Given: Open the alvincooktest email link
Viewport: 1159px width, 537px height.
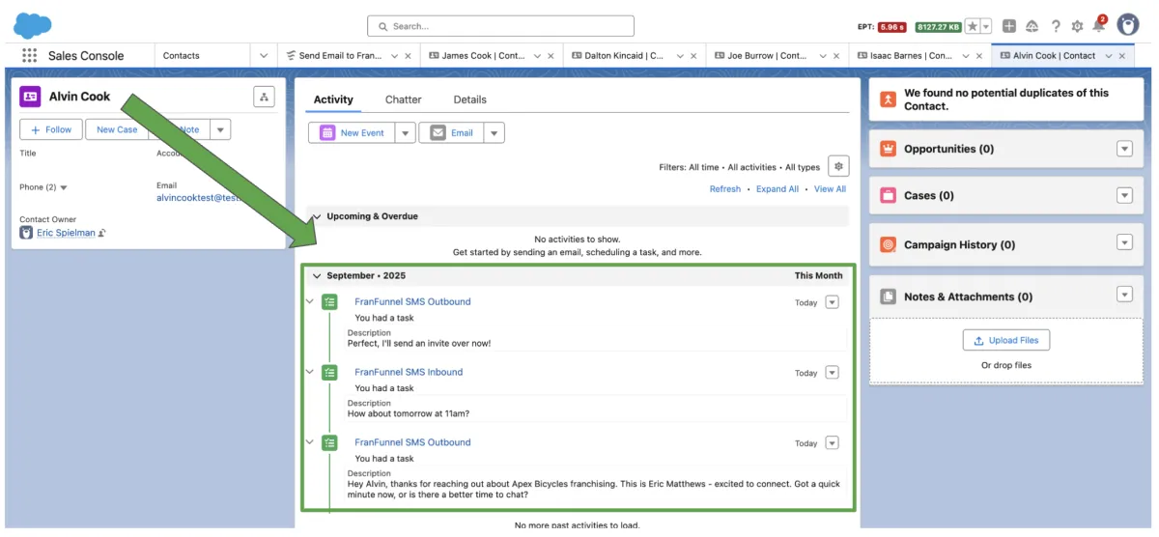Looking at the screenshot, I should click(197, 197).
